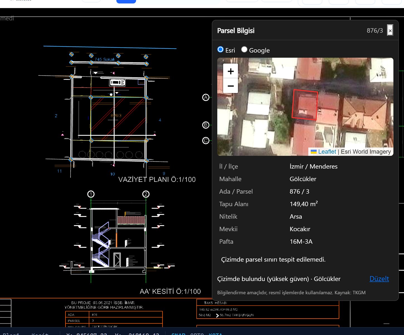Image resolution: width=404 pixels, height=335 pixels.
Task: Choose the Esri imagery option
Action: click(x=220, y=49)
